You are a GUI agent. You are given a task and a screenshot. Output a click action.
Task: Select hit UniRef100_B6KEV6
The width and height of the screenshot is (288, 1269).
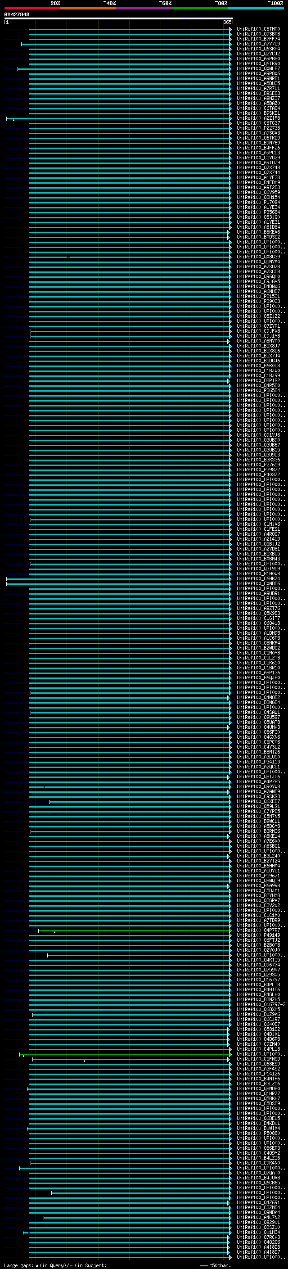coord(258,232)
